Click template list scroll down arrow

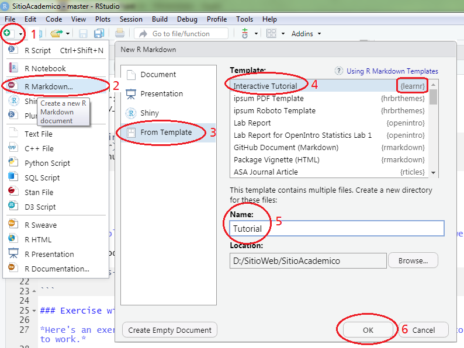pos(433,173)
